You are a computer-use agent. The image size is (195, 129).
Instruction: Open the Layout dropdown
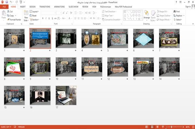click(x=34, y=12)
